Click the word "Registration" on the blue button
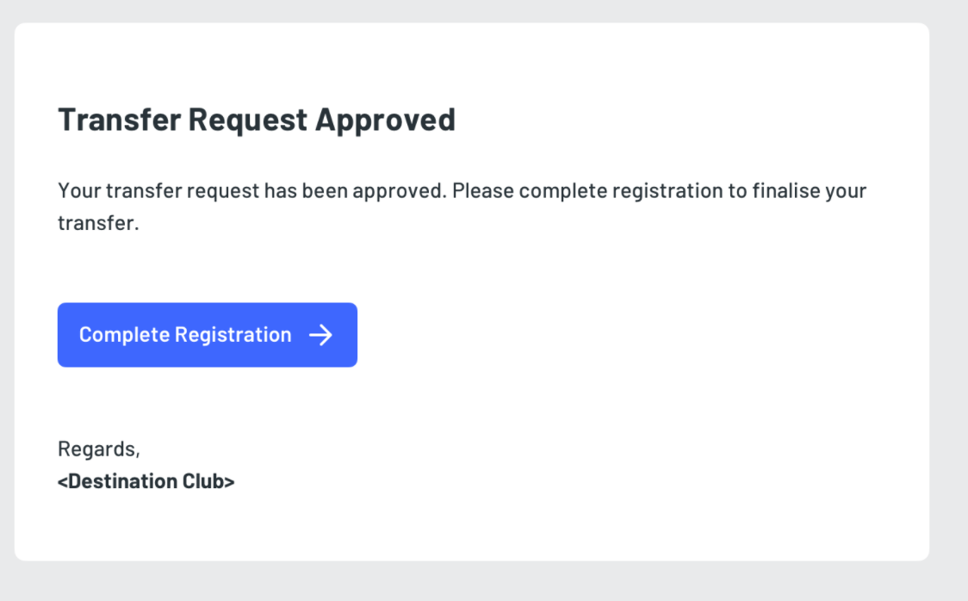This screenshot has height=601, width=968. 233,335
